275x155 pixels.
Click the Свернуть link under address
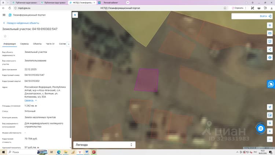29,100
